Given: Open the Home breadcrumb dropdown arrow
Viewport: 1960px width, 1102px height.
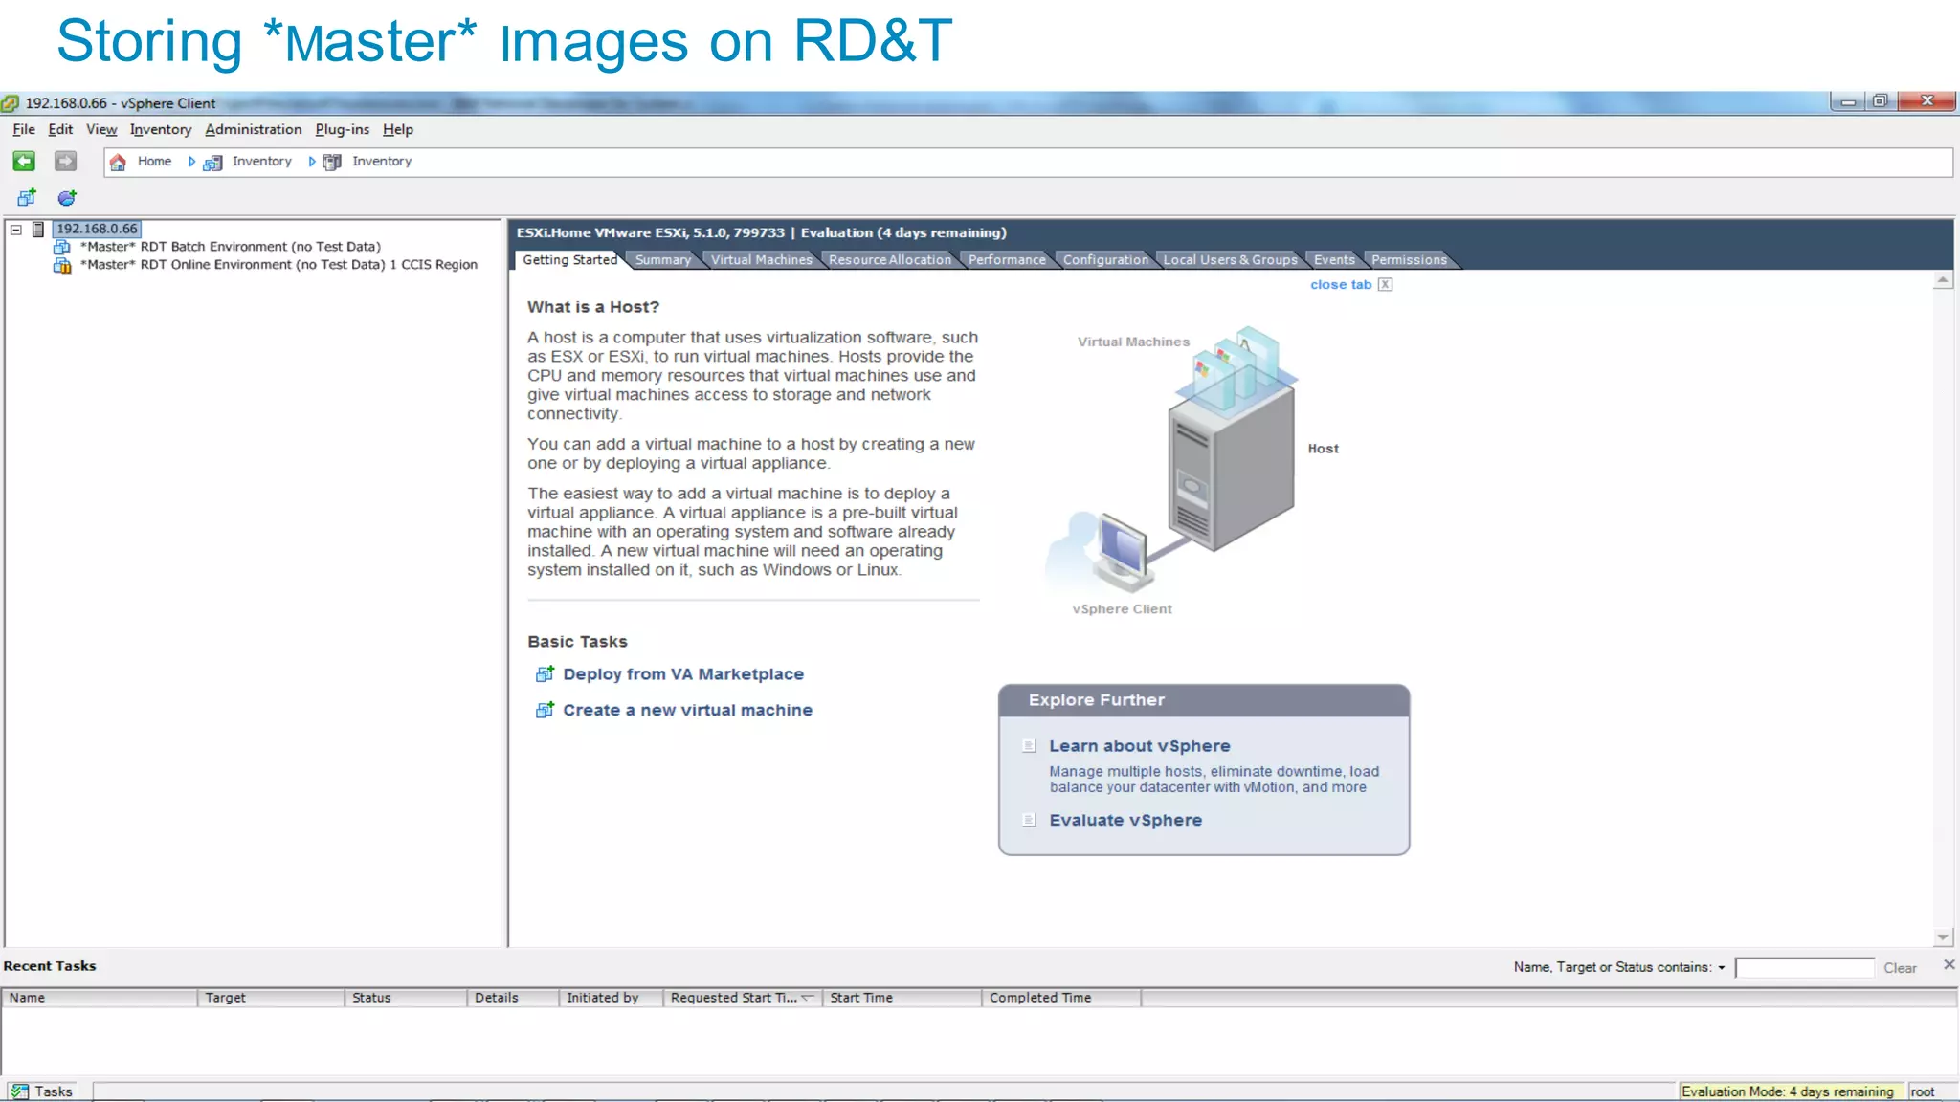Looking at the screenshot, I should (x=191, y=162).
